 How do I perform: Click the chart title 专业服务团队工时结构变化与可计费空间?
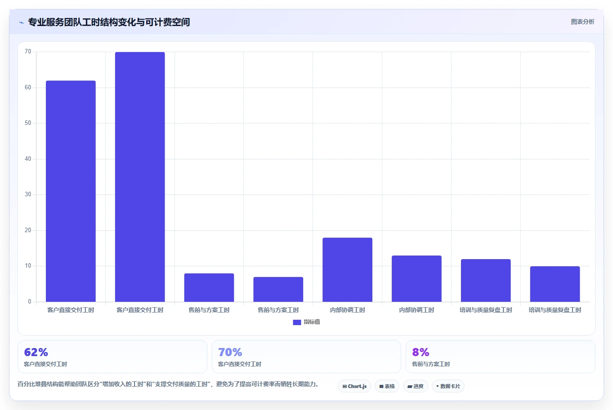[x=109, y=22]
